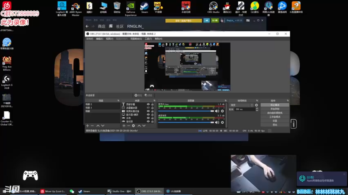Image resolution: width=348 pixels, height=195 pixels.
Task: Open source properties gear in Sources toolbar
Action: click(x=134, y=126)
